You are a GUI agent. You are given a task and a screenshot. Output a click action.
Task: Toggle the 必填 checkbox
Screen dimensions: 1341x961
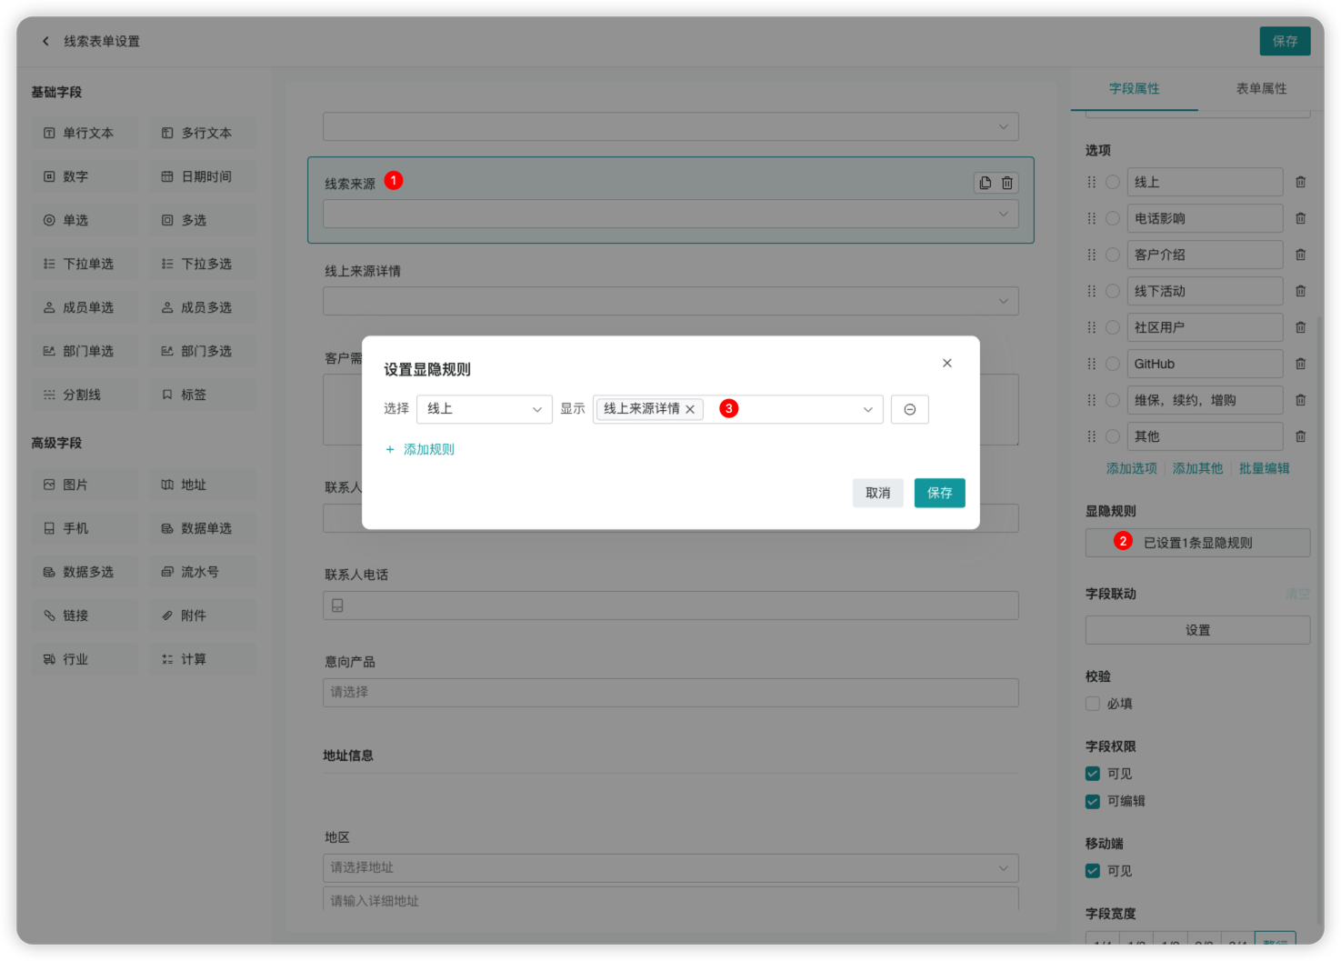1093,704
